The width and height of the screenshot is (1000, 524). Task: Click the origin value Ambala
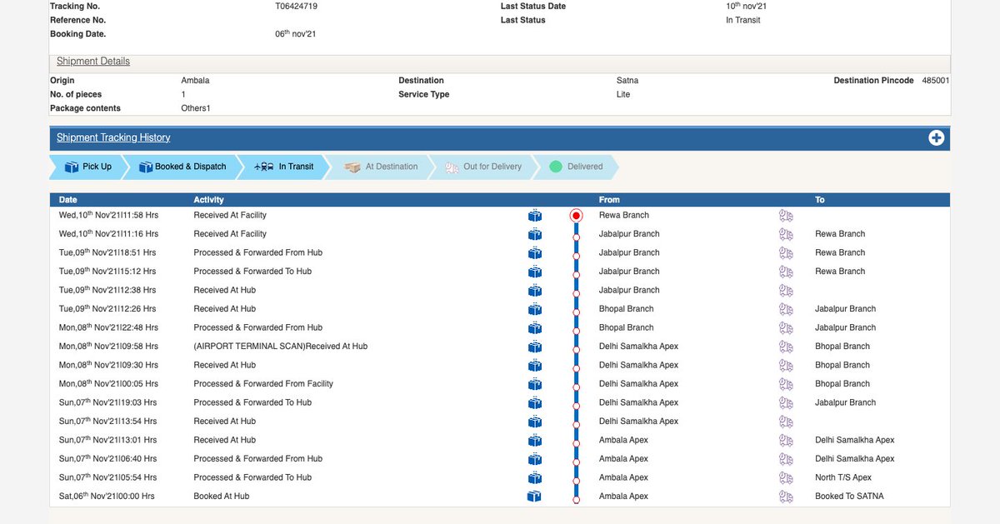195,81
